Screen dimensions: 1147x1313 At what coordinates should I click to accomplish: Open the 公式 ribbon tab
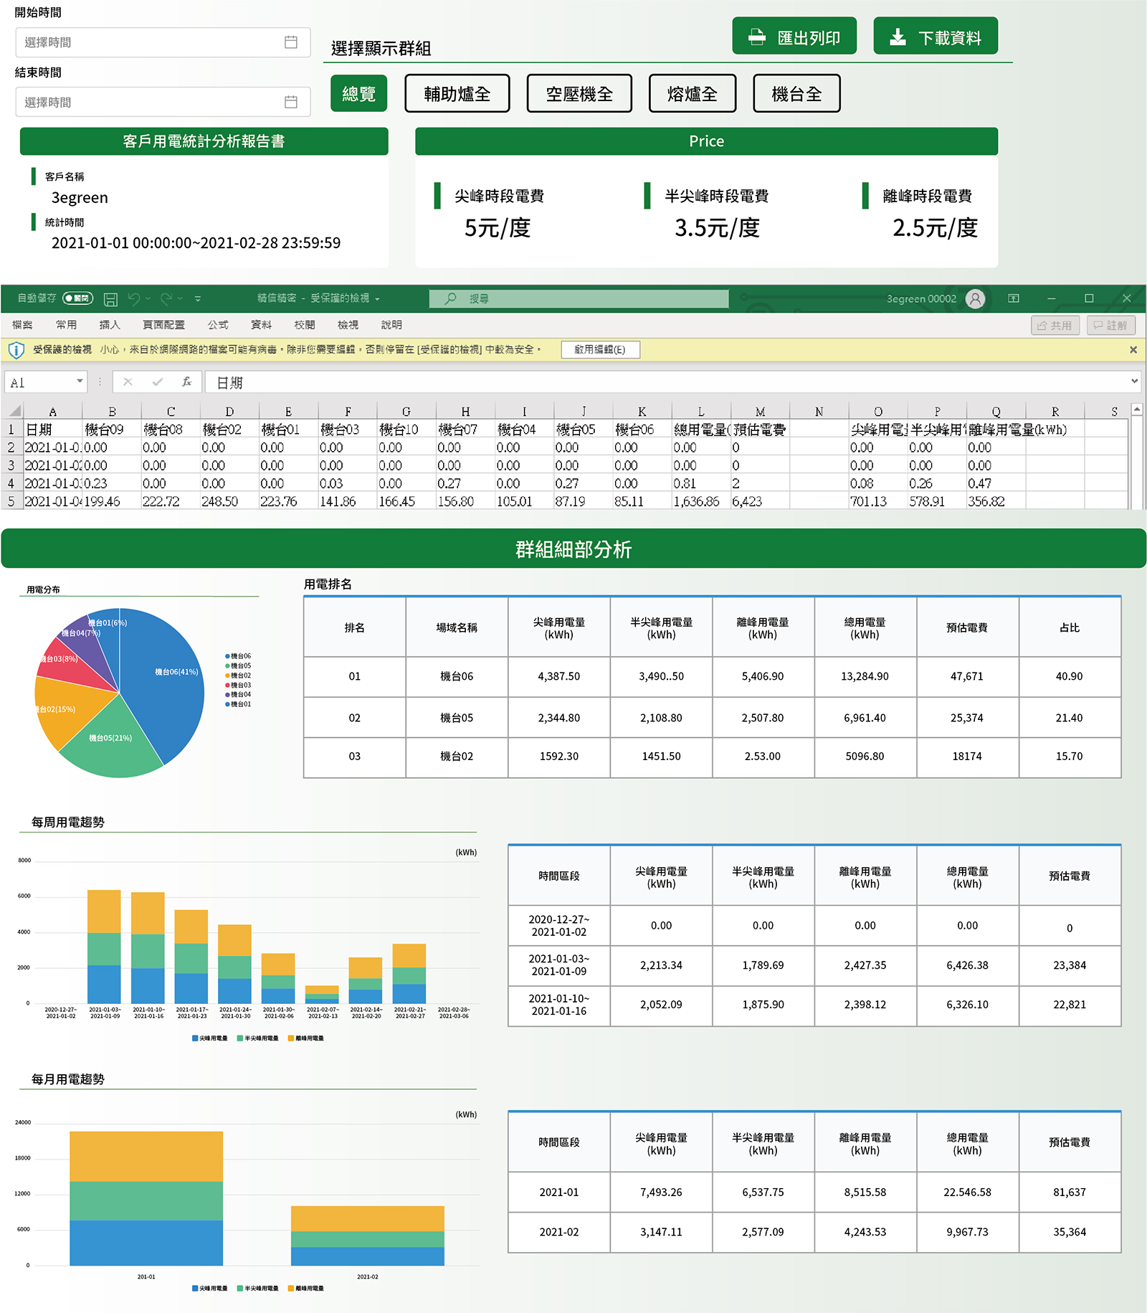click(x=218, y=325)
